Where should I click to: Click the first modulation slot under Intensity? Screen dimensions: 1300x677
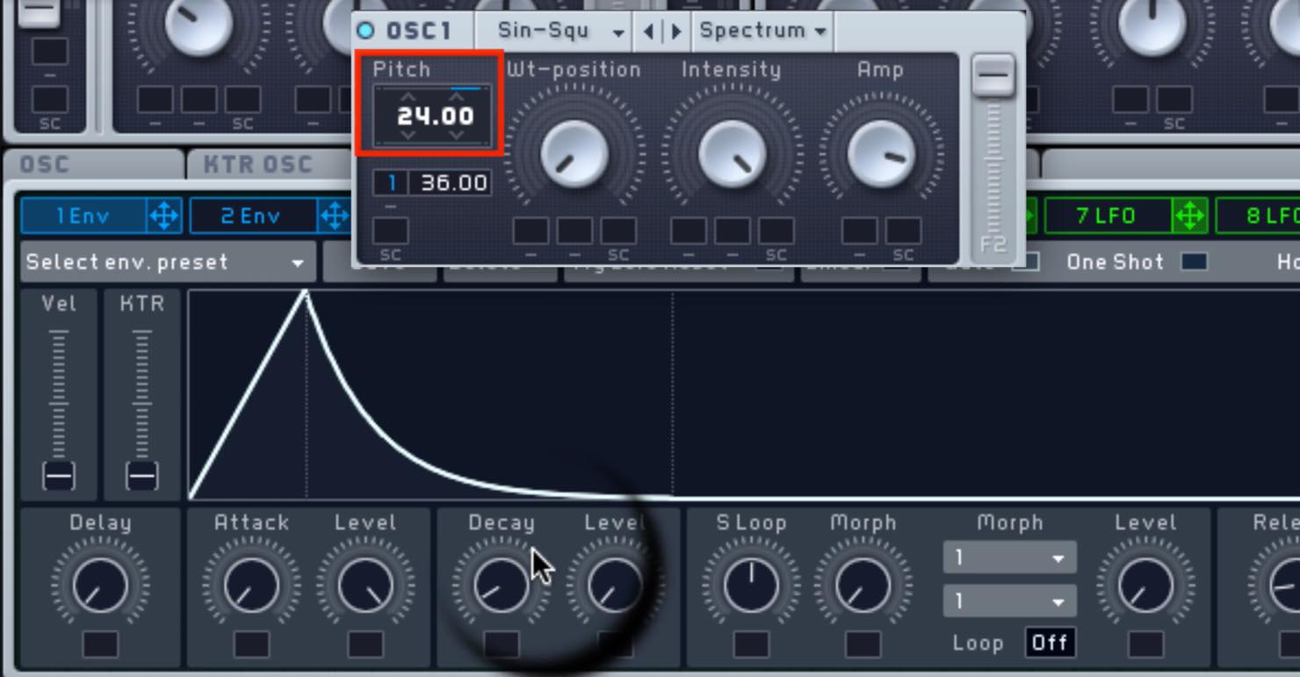[688, 231]
